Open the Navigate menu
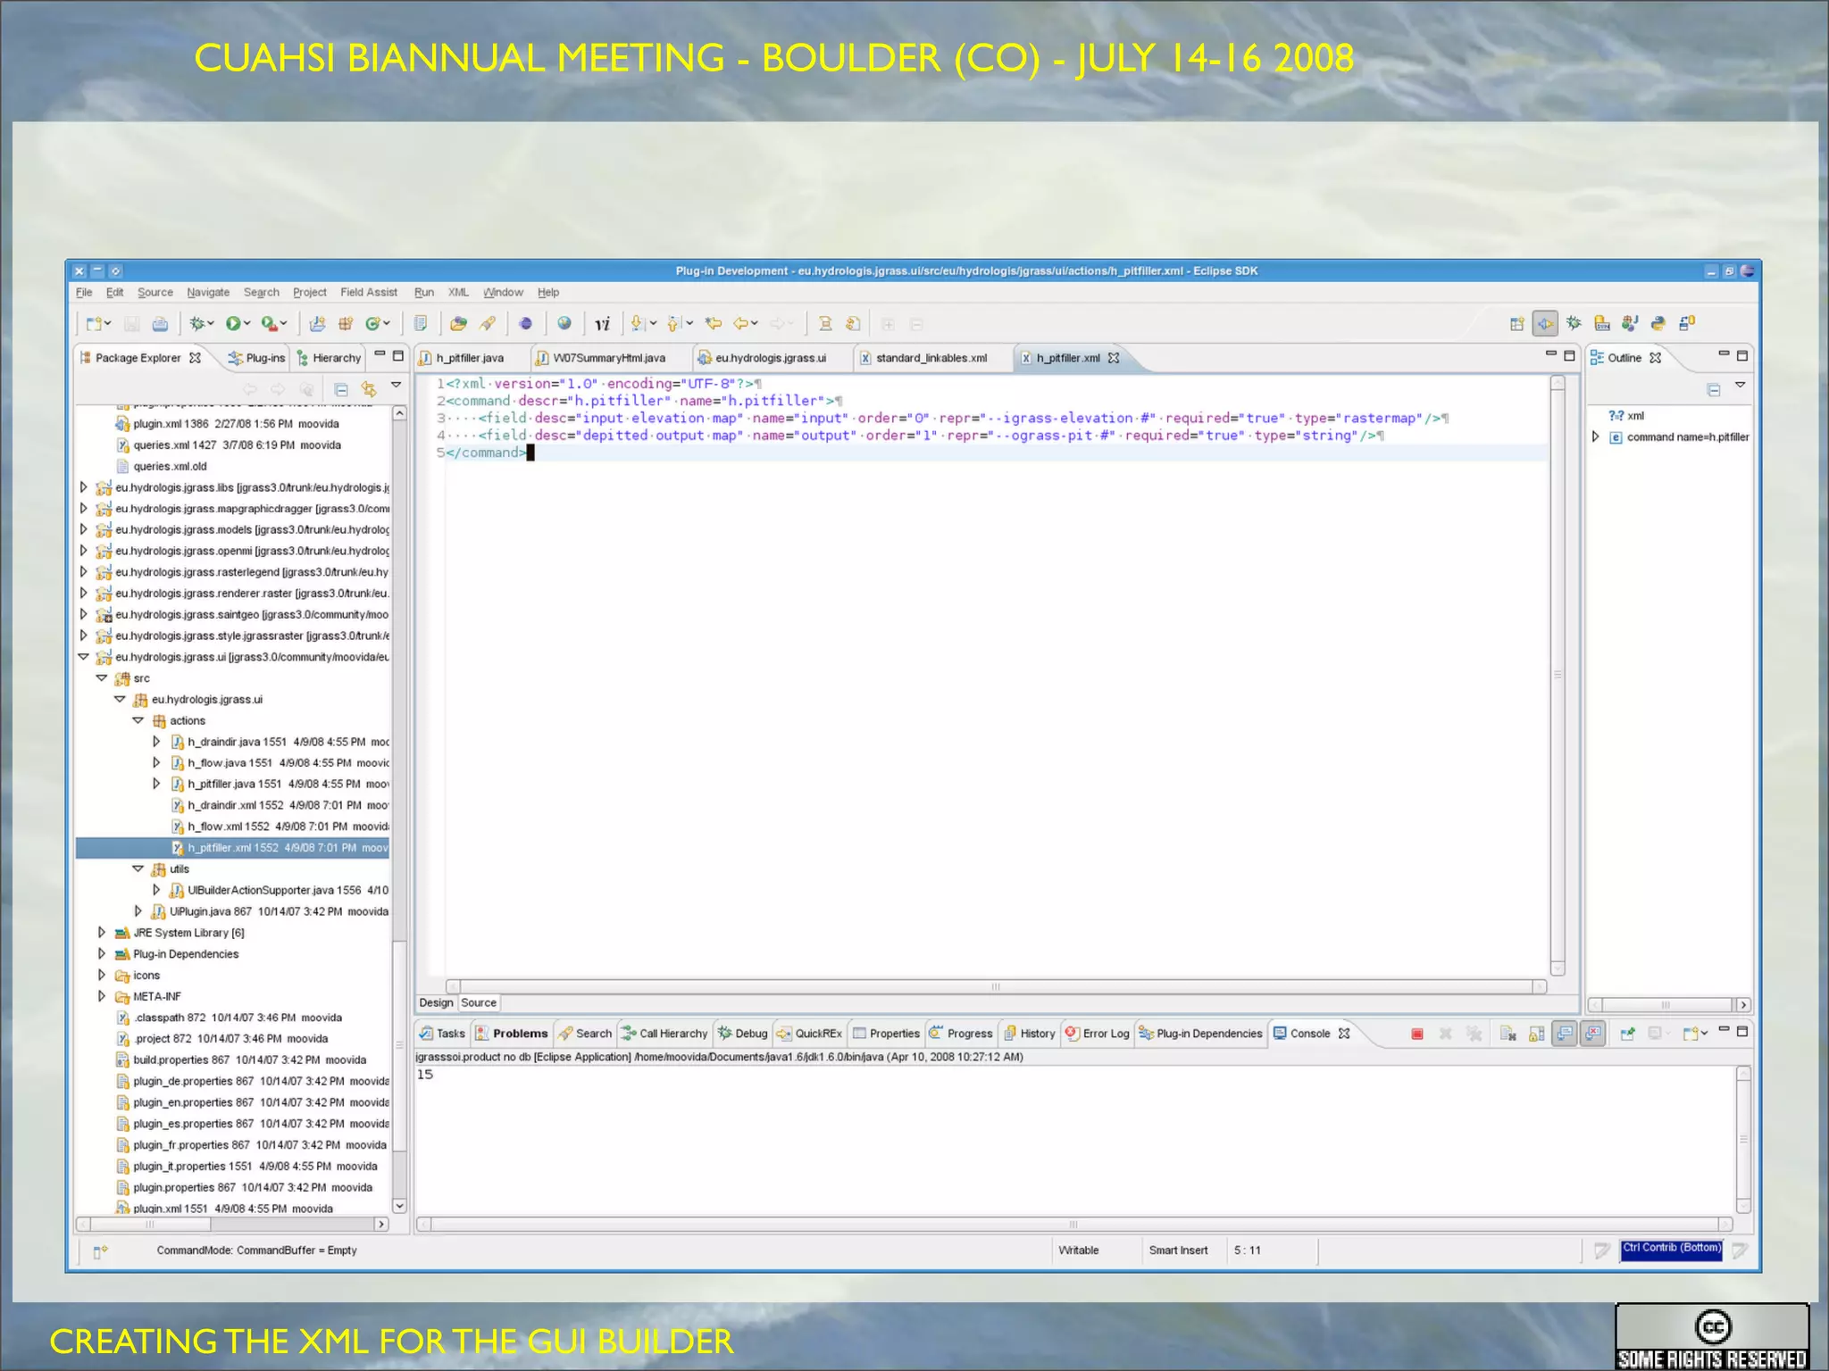Image resolution: width=1829 pixels, height=1371 pixels. [207, 292]
